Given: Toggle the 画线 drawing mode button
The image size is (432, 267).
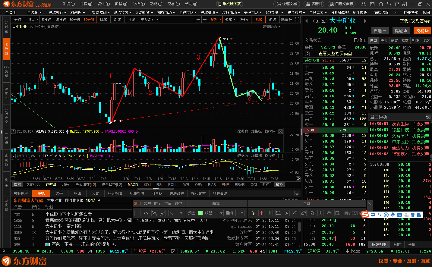Looking at the screenshot, I should tap(258, 19).
